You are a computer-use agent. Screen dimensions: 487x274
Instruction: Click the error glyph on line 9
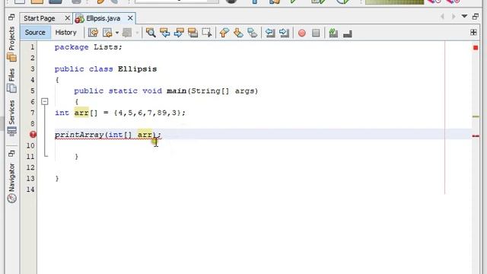click(33, 135)
